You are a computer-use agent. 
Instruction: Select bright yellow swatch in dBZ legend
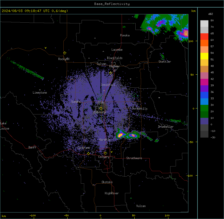click(x=204, y=56)
